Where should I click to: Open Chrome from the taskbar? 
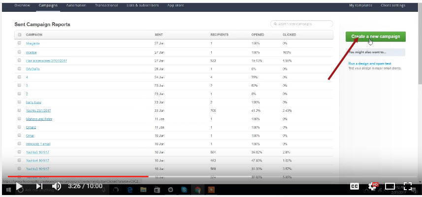coord(197,190)
